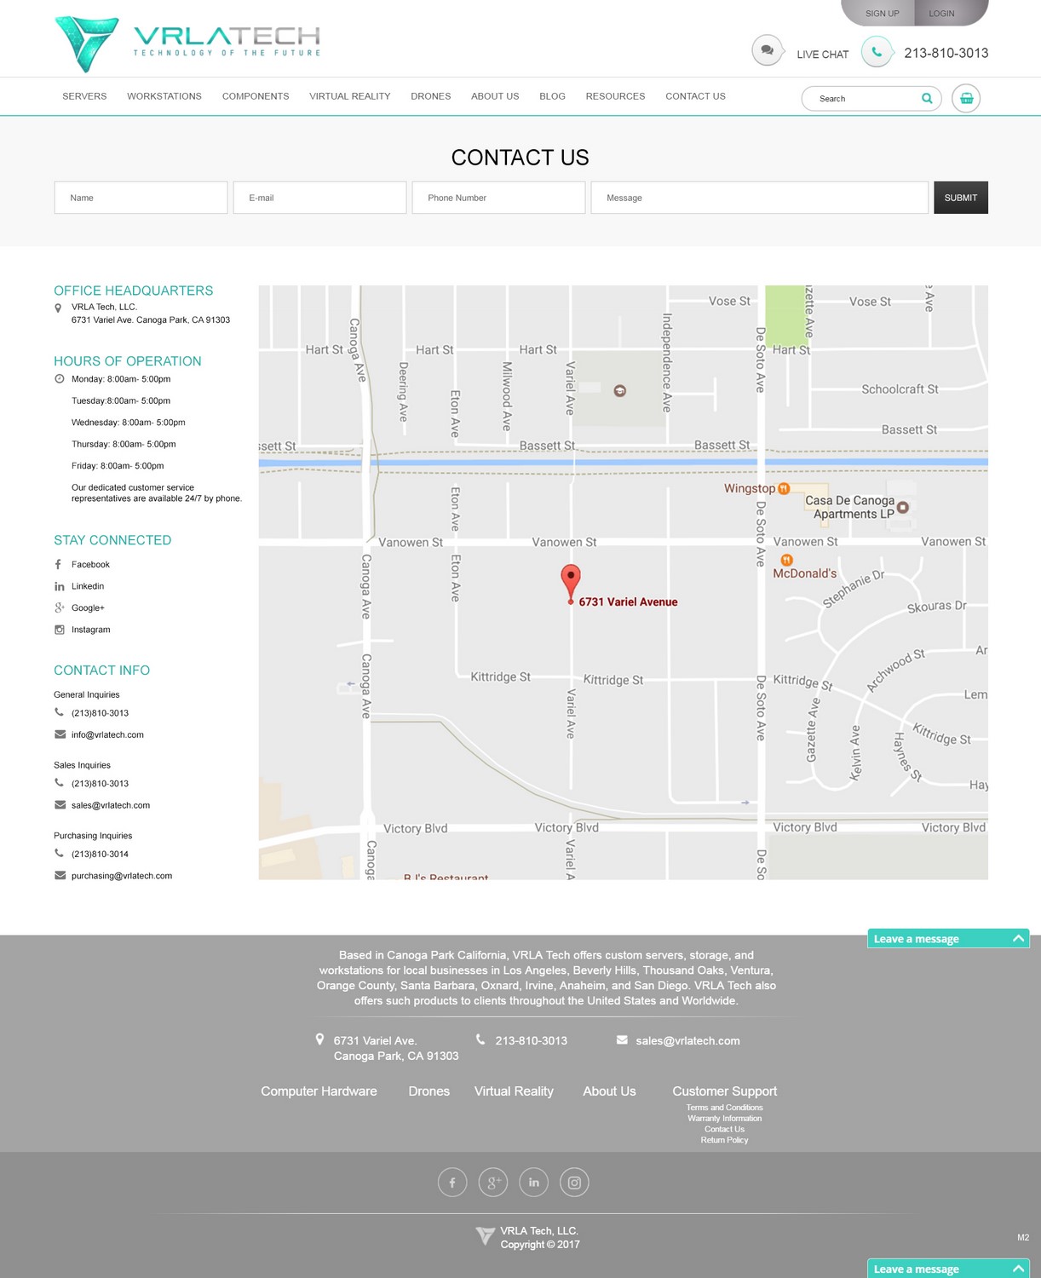Click the footer location pin icon

click(x=319, y=1039)
